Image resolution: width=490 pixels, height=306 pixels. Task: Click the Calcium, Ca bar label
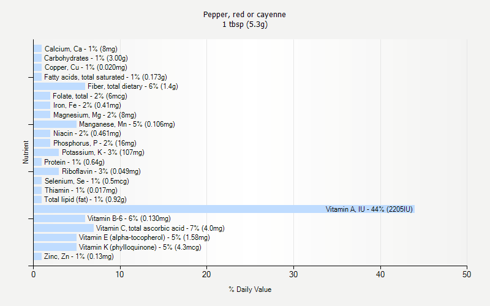point(81,49)
